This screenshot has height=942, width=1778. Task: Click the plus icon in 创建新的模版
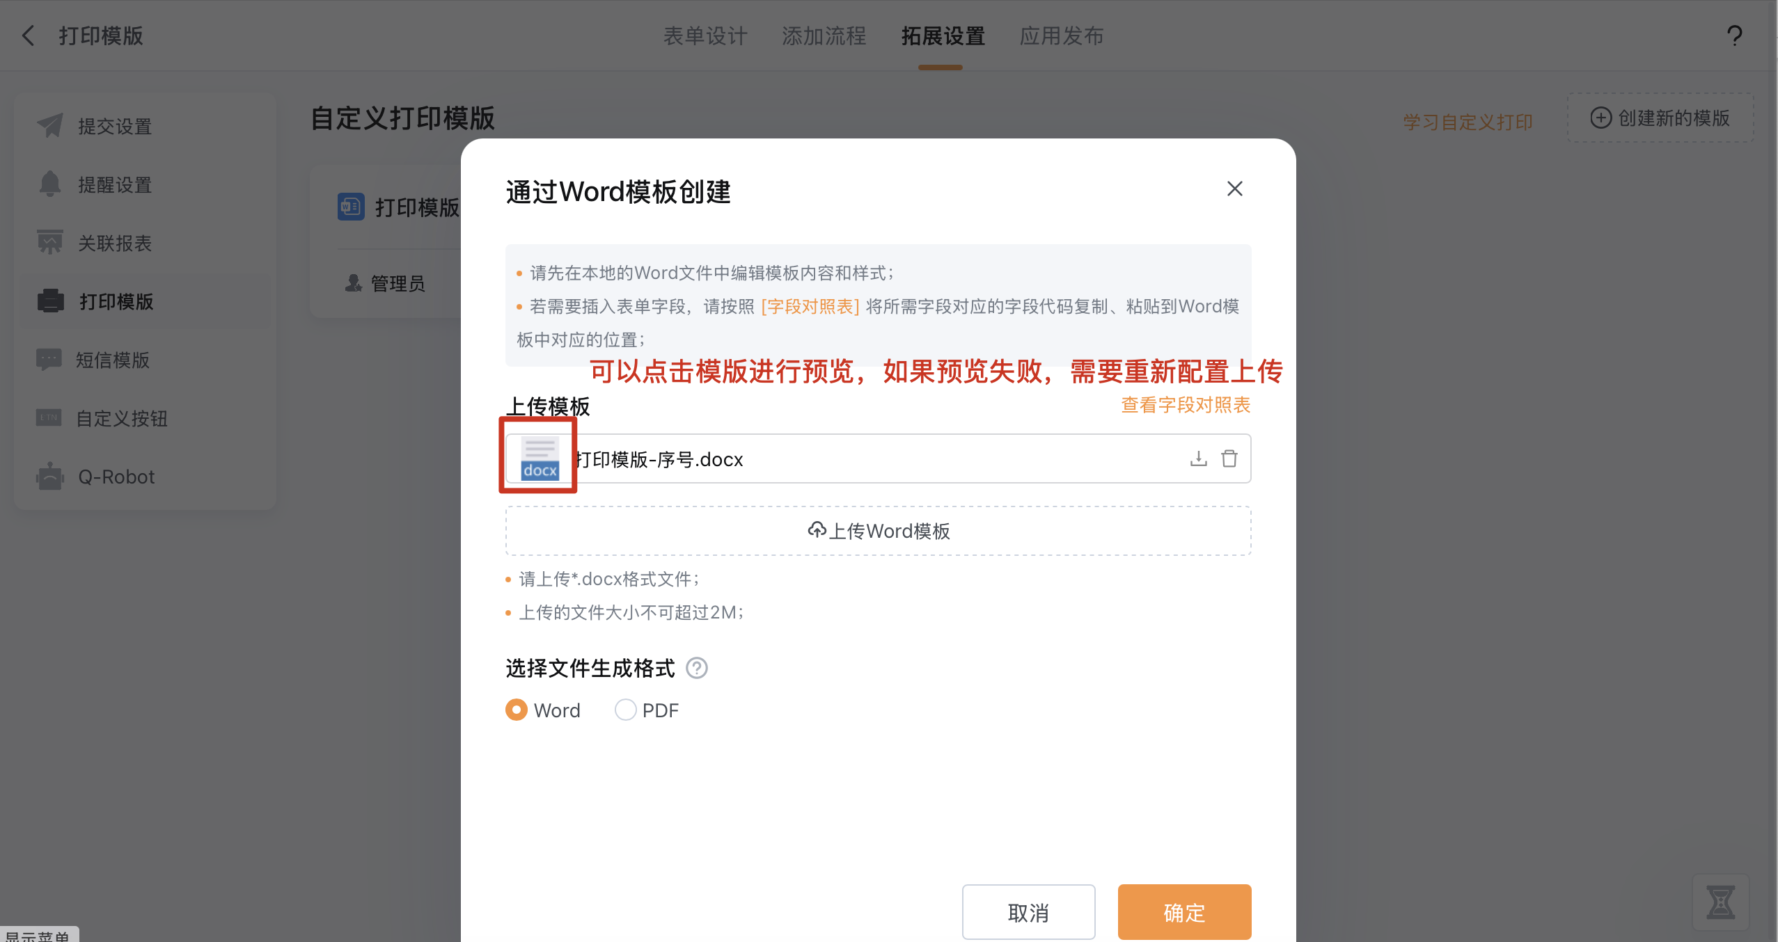click(x=1601, y=118)
